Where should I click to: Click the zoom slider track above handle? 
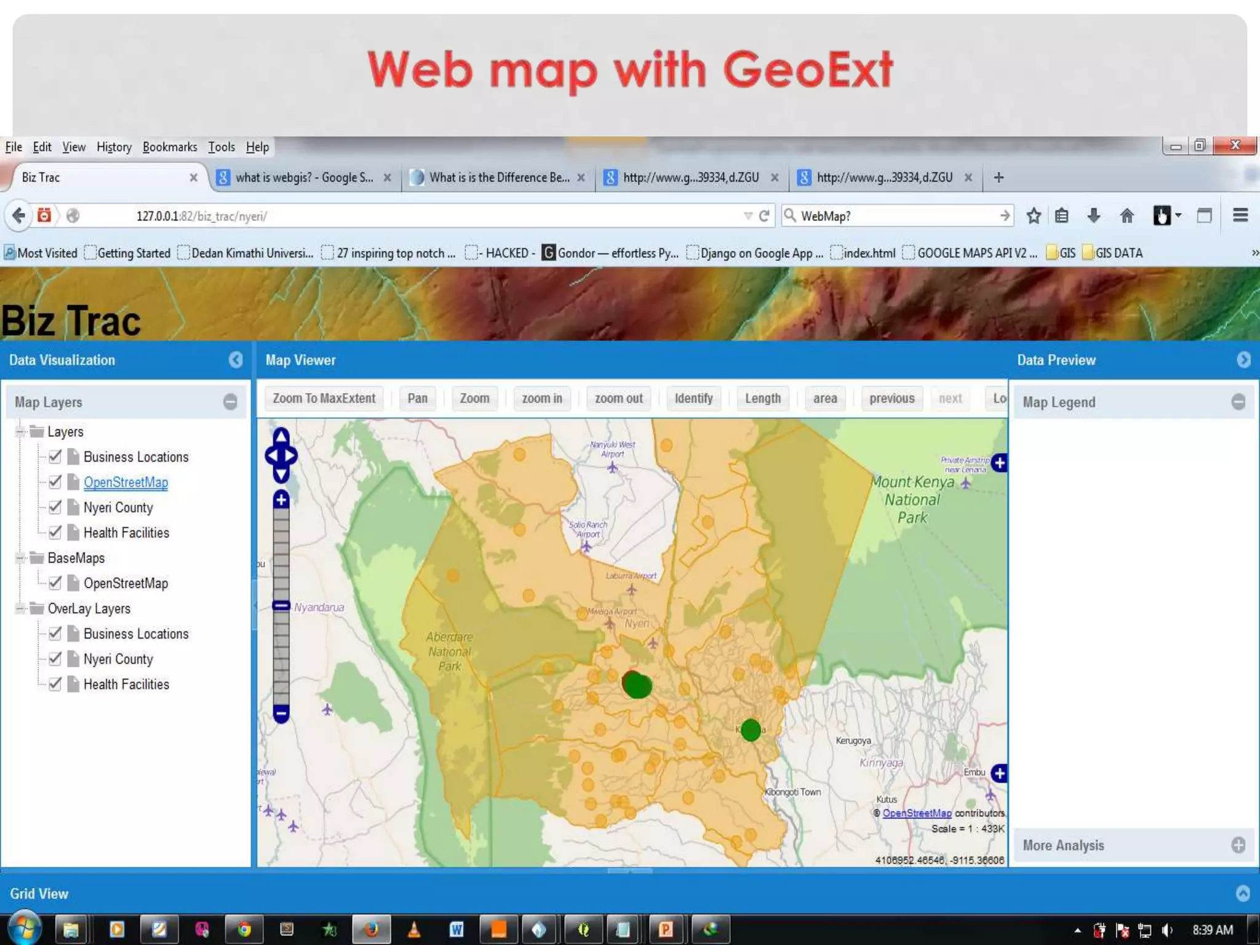[281, 554]
